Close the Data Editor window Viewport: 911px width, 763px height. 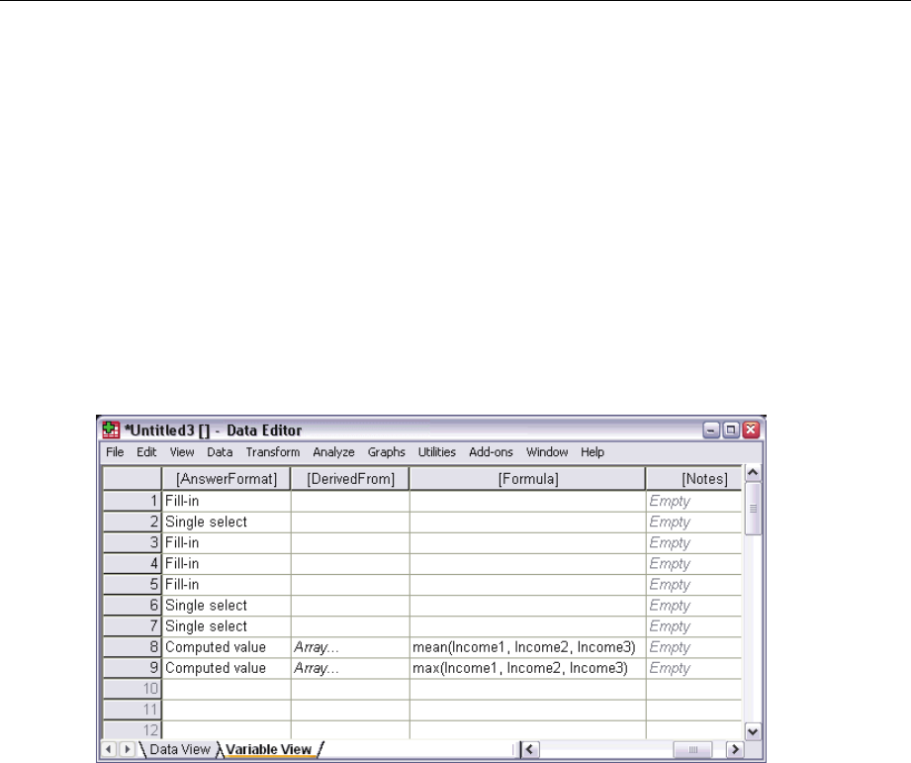tap(751, 430)
